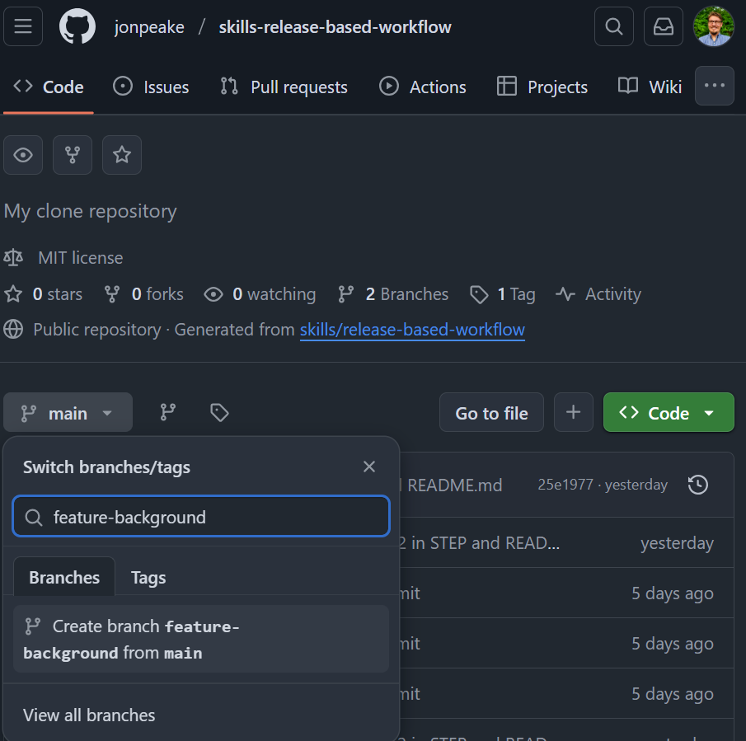Open branches overview icon beside main selector
This screenshot has height=741, width=746.
pyautogui.click(x=167, y=412)
